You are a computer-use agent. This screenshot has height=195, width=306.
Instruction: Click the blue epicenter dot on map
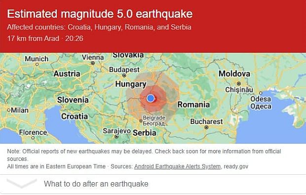151,98
